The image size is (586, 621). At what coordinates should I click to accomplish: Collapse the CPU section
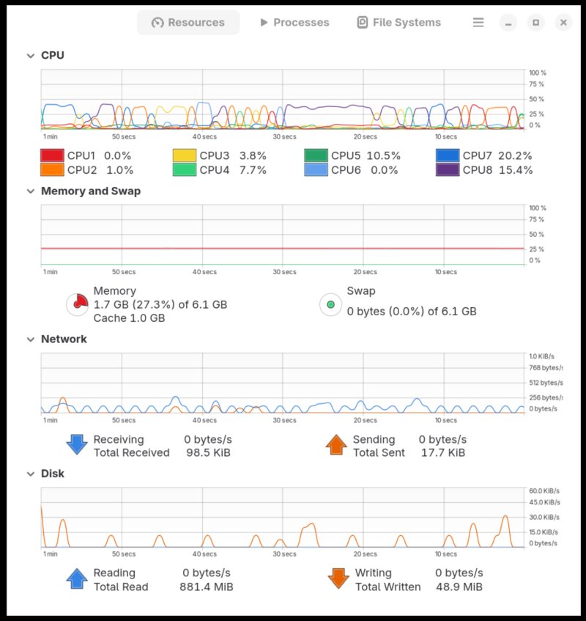coord(30,55)
